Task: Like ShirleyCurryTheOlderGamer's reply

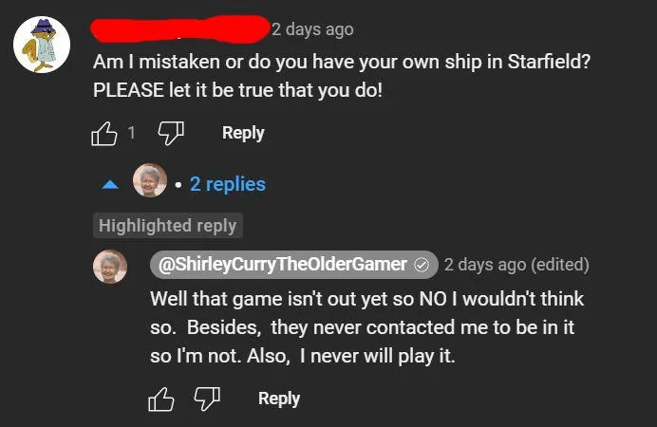Action: coord(160,399)
